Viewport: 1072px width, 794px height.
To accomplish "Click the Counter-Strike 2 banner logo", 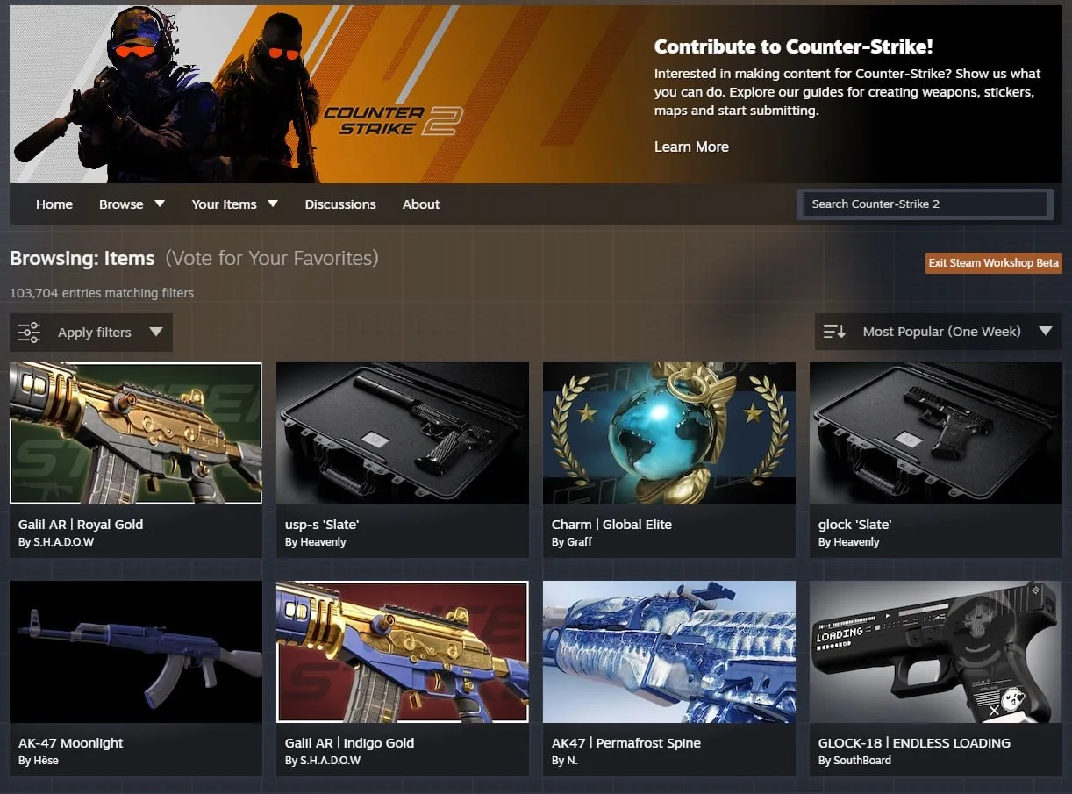I will click(392, 120).
